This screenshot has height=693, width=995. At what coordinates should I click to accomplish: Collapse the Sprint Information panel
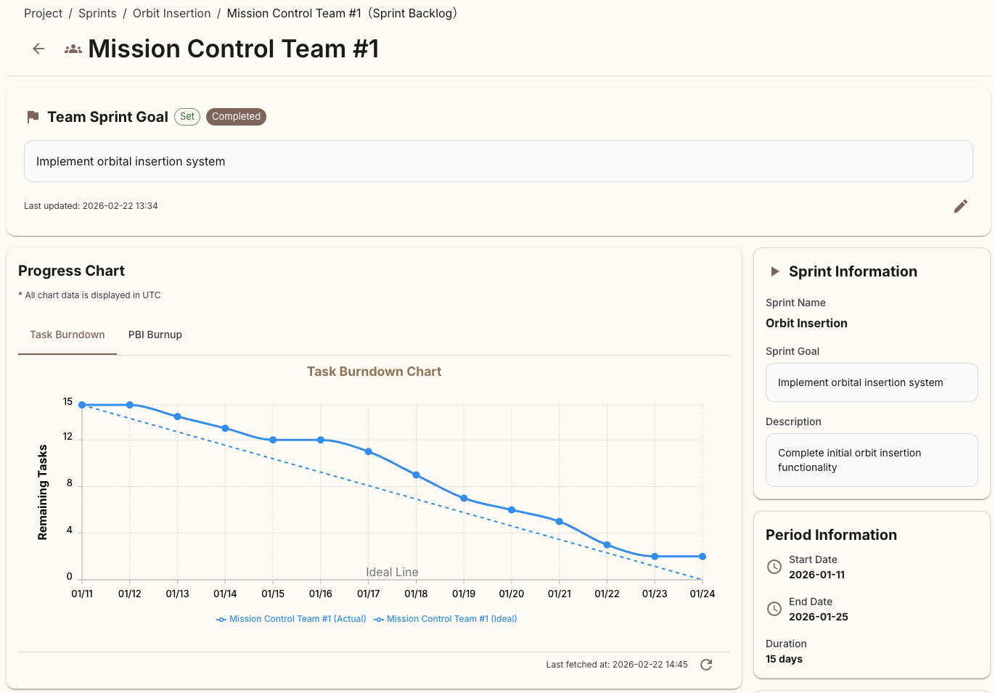[775, 271]
